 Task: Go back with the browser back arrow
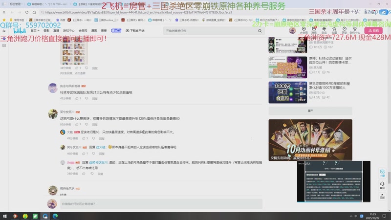coord(12,12)
